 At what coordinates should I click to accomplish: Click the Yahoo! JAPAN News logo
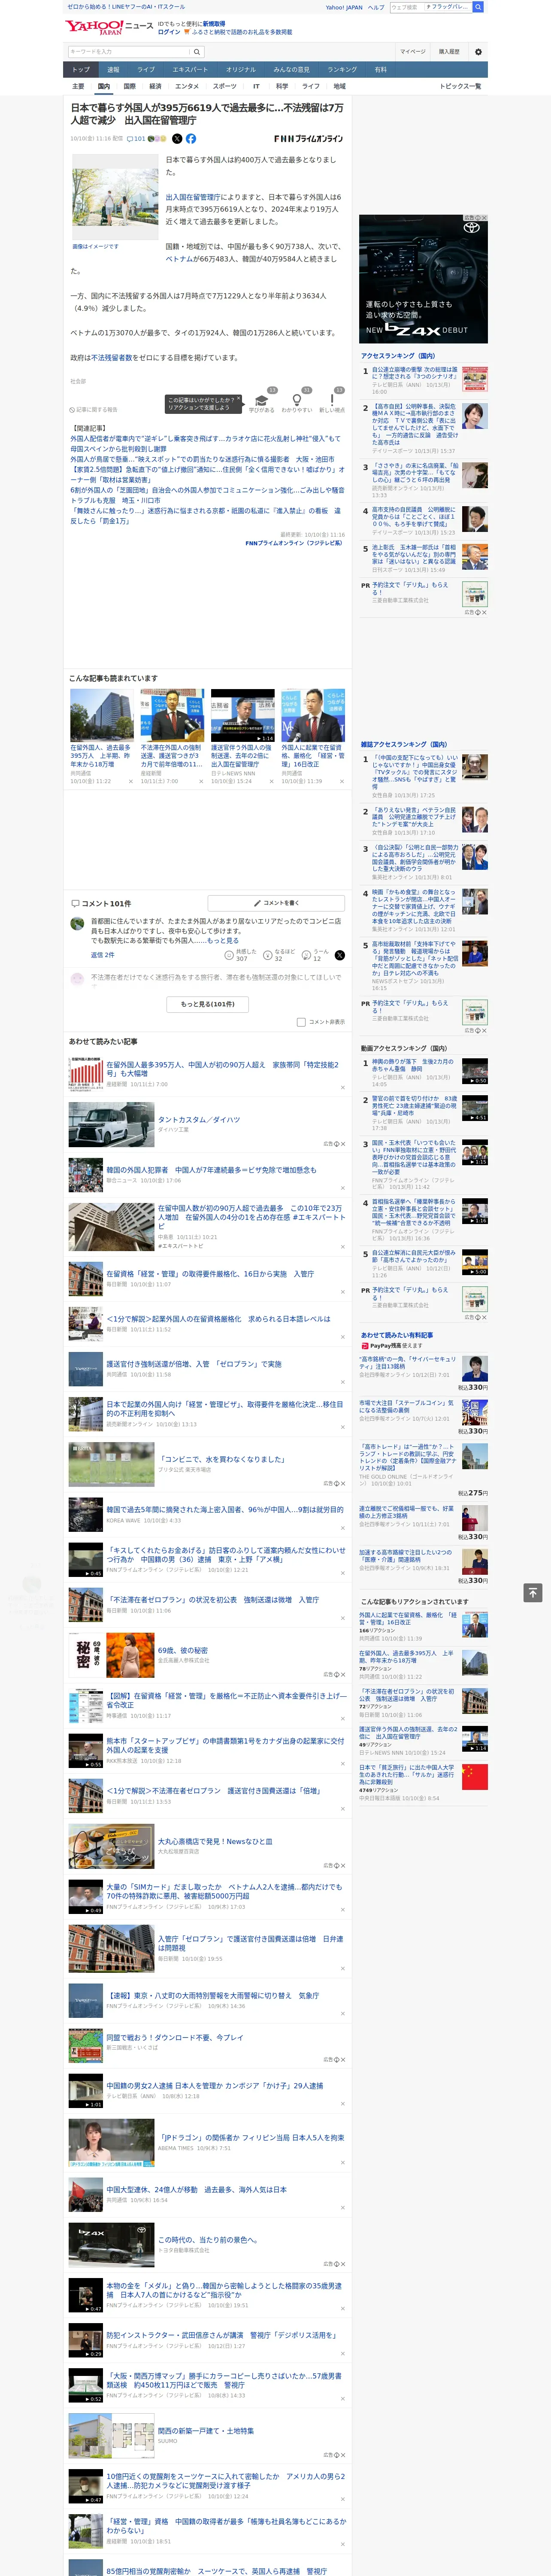click(x=109, y=27)
